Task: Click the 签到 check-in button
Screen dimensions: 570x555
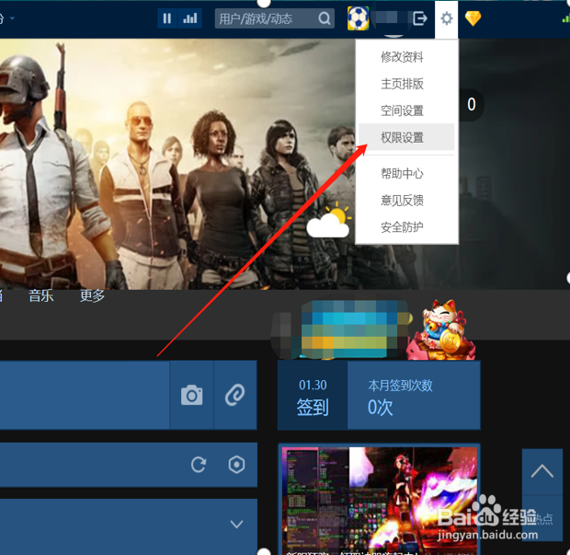Action: [x=313, y=395]
